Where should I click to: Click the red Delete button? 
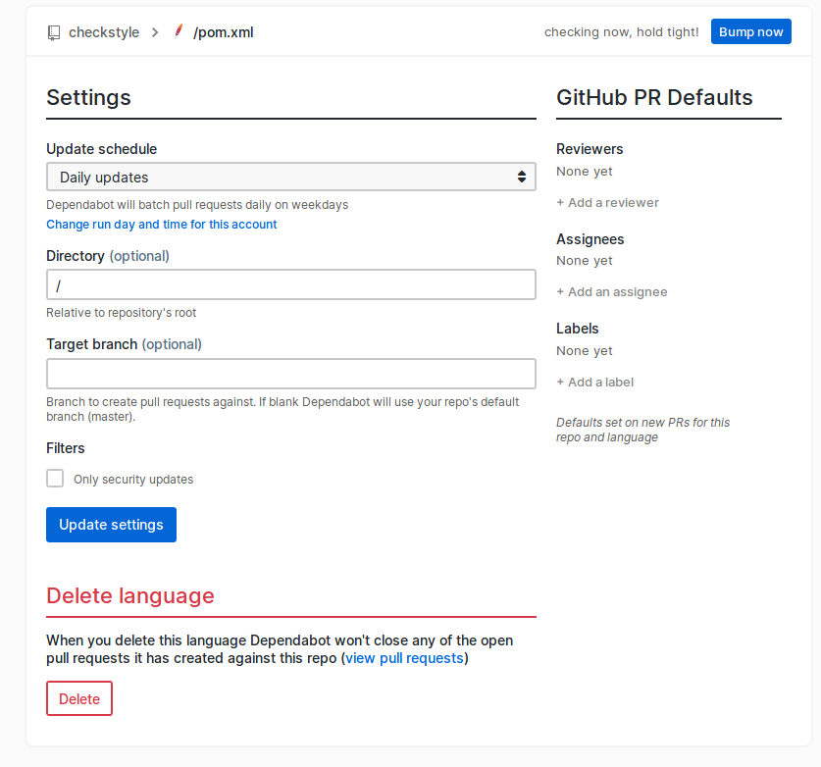pyautogui.click(x=78, y=697)
